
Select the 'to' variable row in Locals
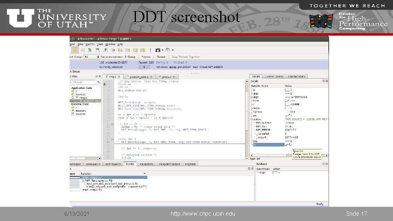269,145
